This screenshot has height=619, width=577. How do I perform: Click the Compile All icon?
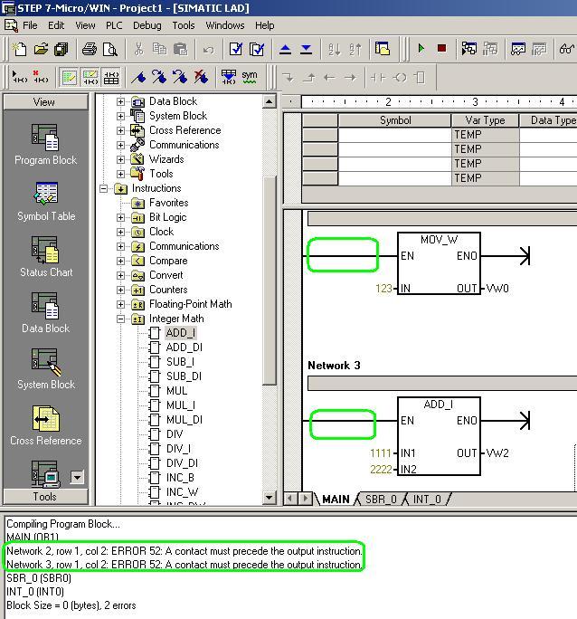click(x=257, y=49)
